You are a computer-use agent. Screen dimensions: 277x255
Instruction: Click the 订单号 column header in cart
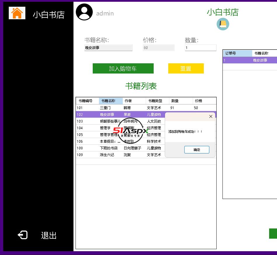[x=237, y=53]
